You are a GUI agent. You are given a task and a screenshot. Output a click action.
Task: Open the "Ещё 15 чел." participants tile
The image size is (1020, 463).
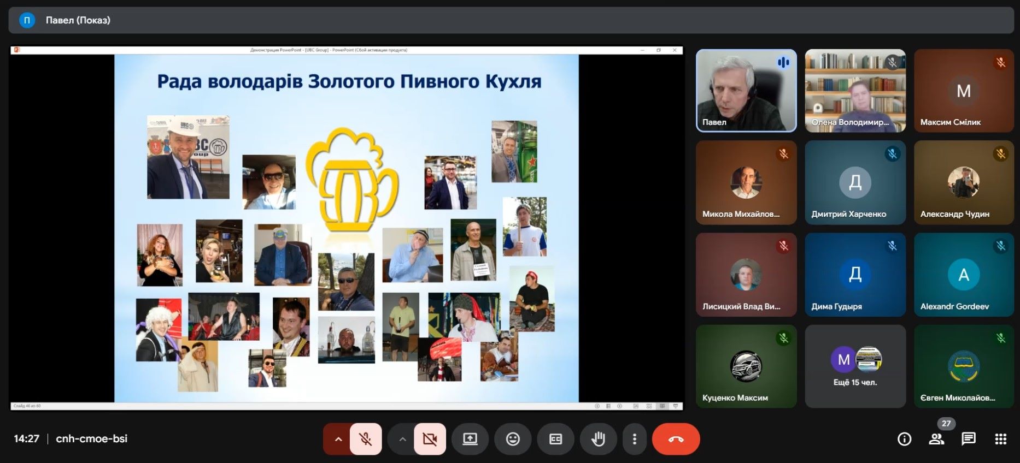855,366
